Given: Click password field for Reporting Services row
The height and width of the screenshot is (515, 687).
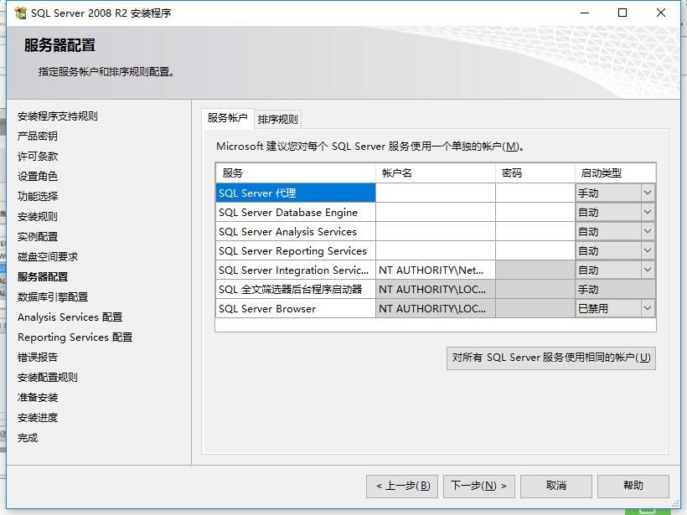Looking at the screenshot, I should tap(535, 250).
